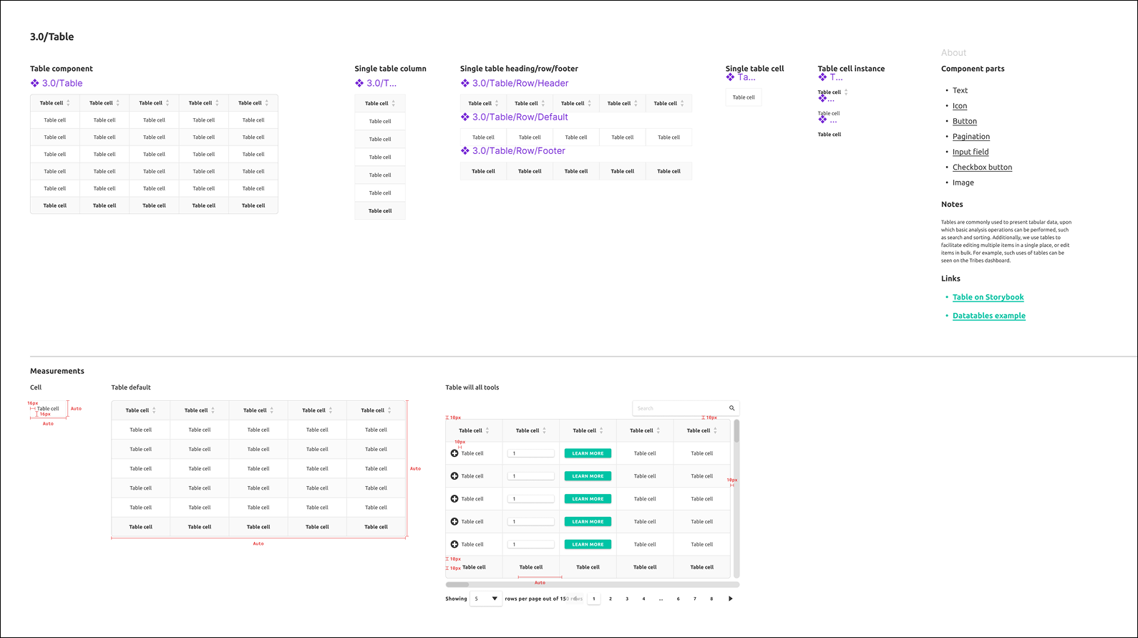This screenshot has height=638, width=1138.
Task: Follow the Checkbox button link
Action: [x=982, y=168]
